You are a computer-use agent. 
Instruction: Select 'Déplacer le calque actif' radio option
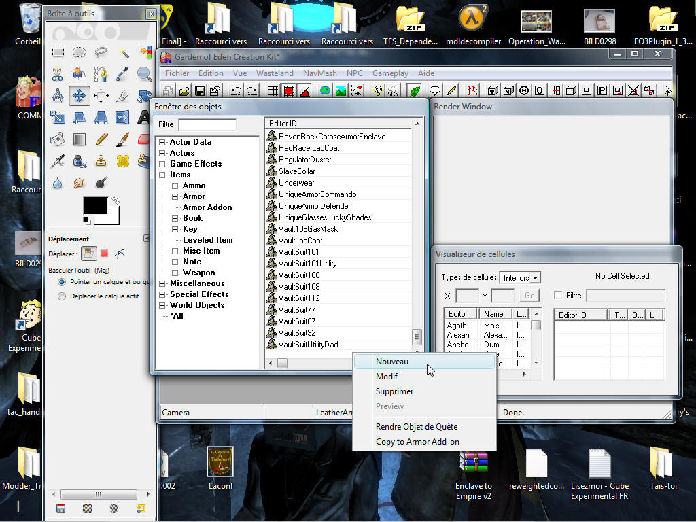coord(62,296)
